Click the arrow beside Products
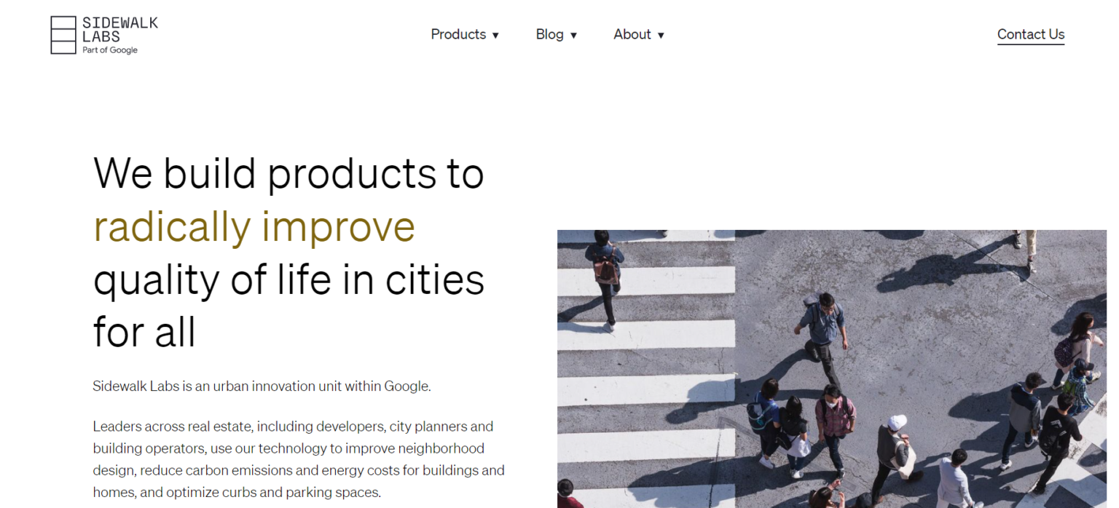1119x508 pixels. pos(495,35)
